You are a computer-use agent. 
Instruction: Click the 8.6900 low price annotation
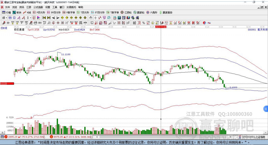(x=233, y=87)
